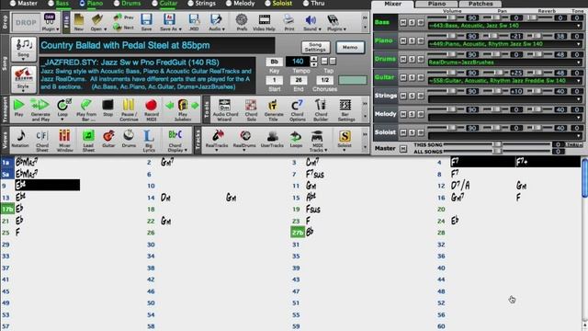Select the Strings track radio button
The height and width of the screenshot is (331, 588).
point(190,4)
